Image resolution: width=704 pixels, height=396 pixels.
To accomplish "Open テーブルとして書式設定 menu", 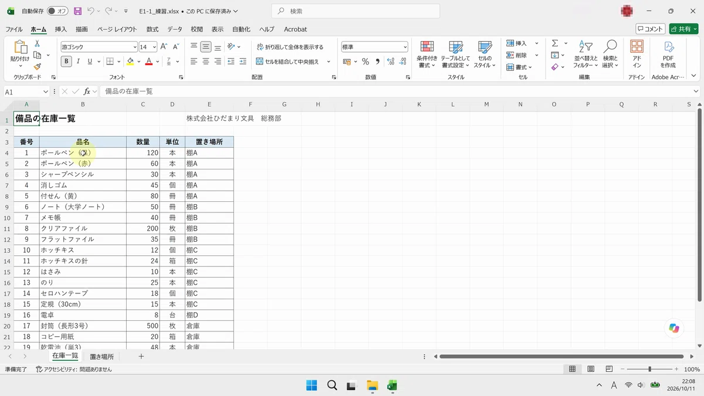I will coord(456,54).
